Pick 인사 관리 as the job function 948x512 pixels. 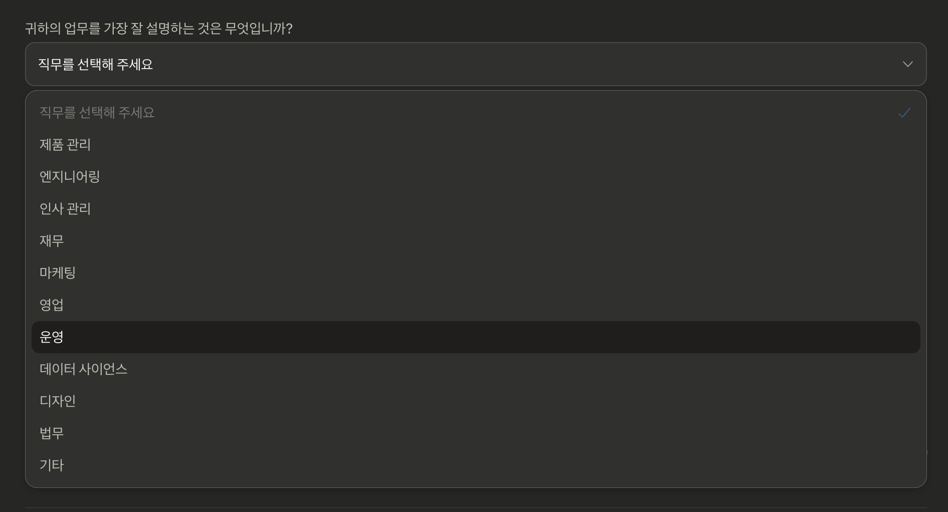[65, 209]
